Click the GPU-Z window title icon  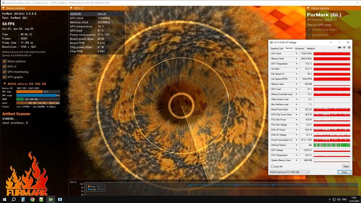click(271, 42)
